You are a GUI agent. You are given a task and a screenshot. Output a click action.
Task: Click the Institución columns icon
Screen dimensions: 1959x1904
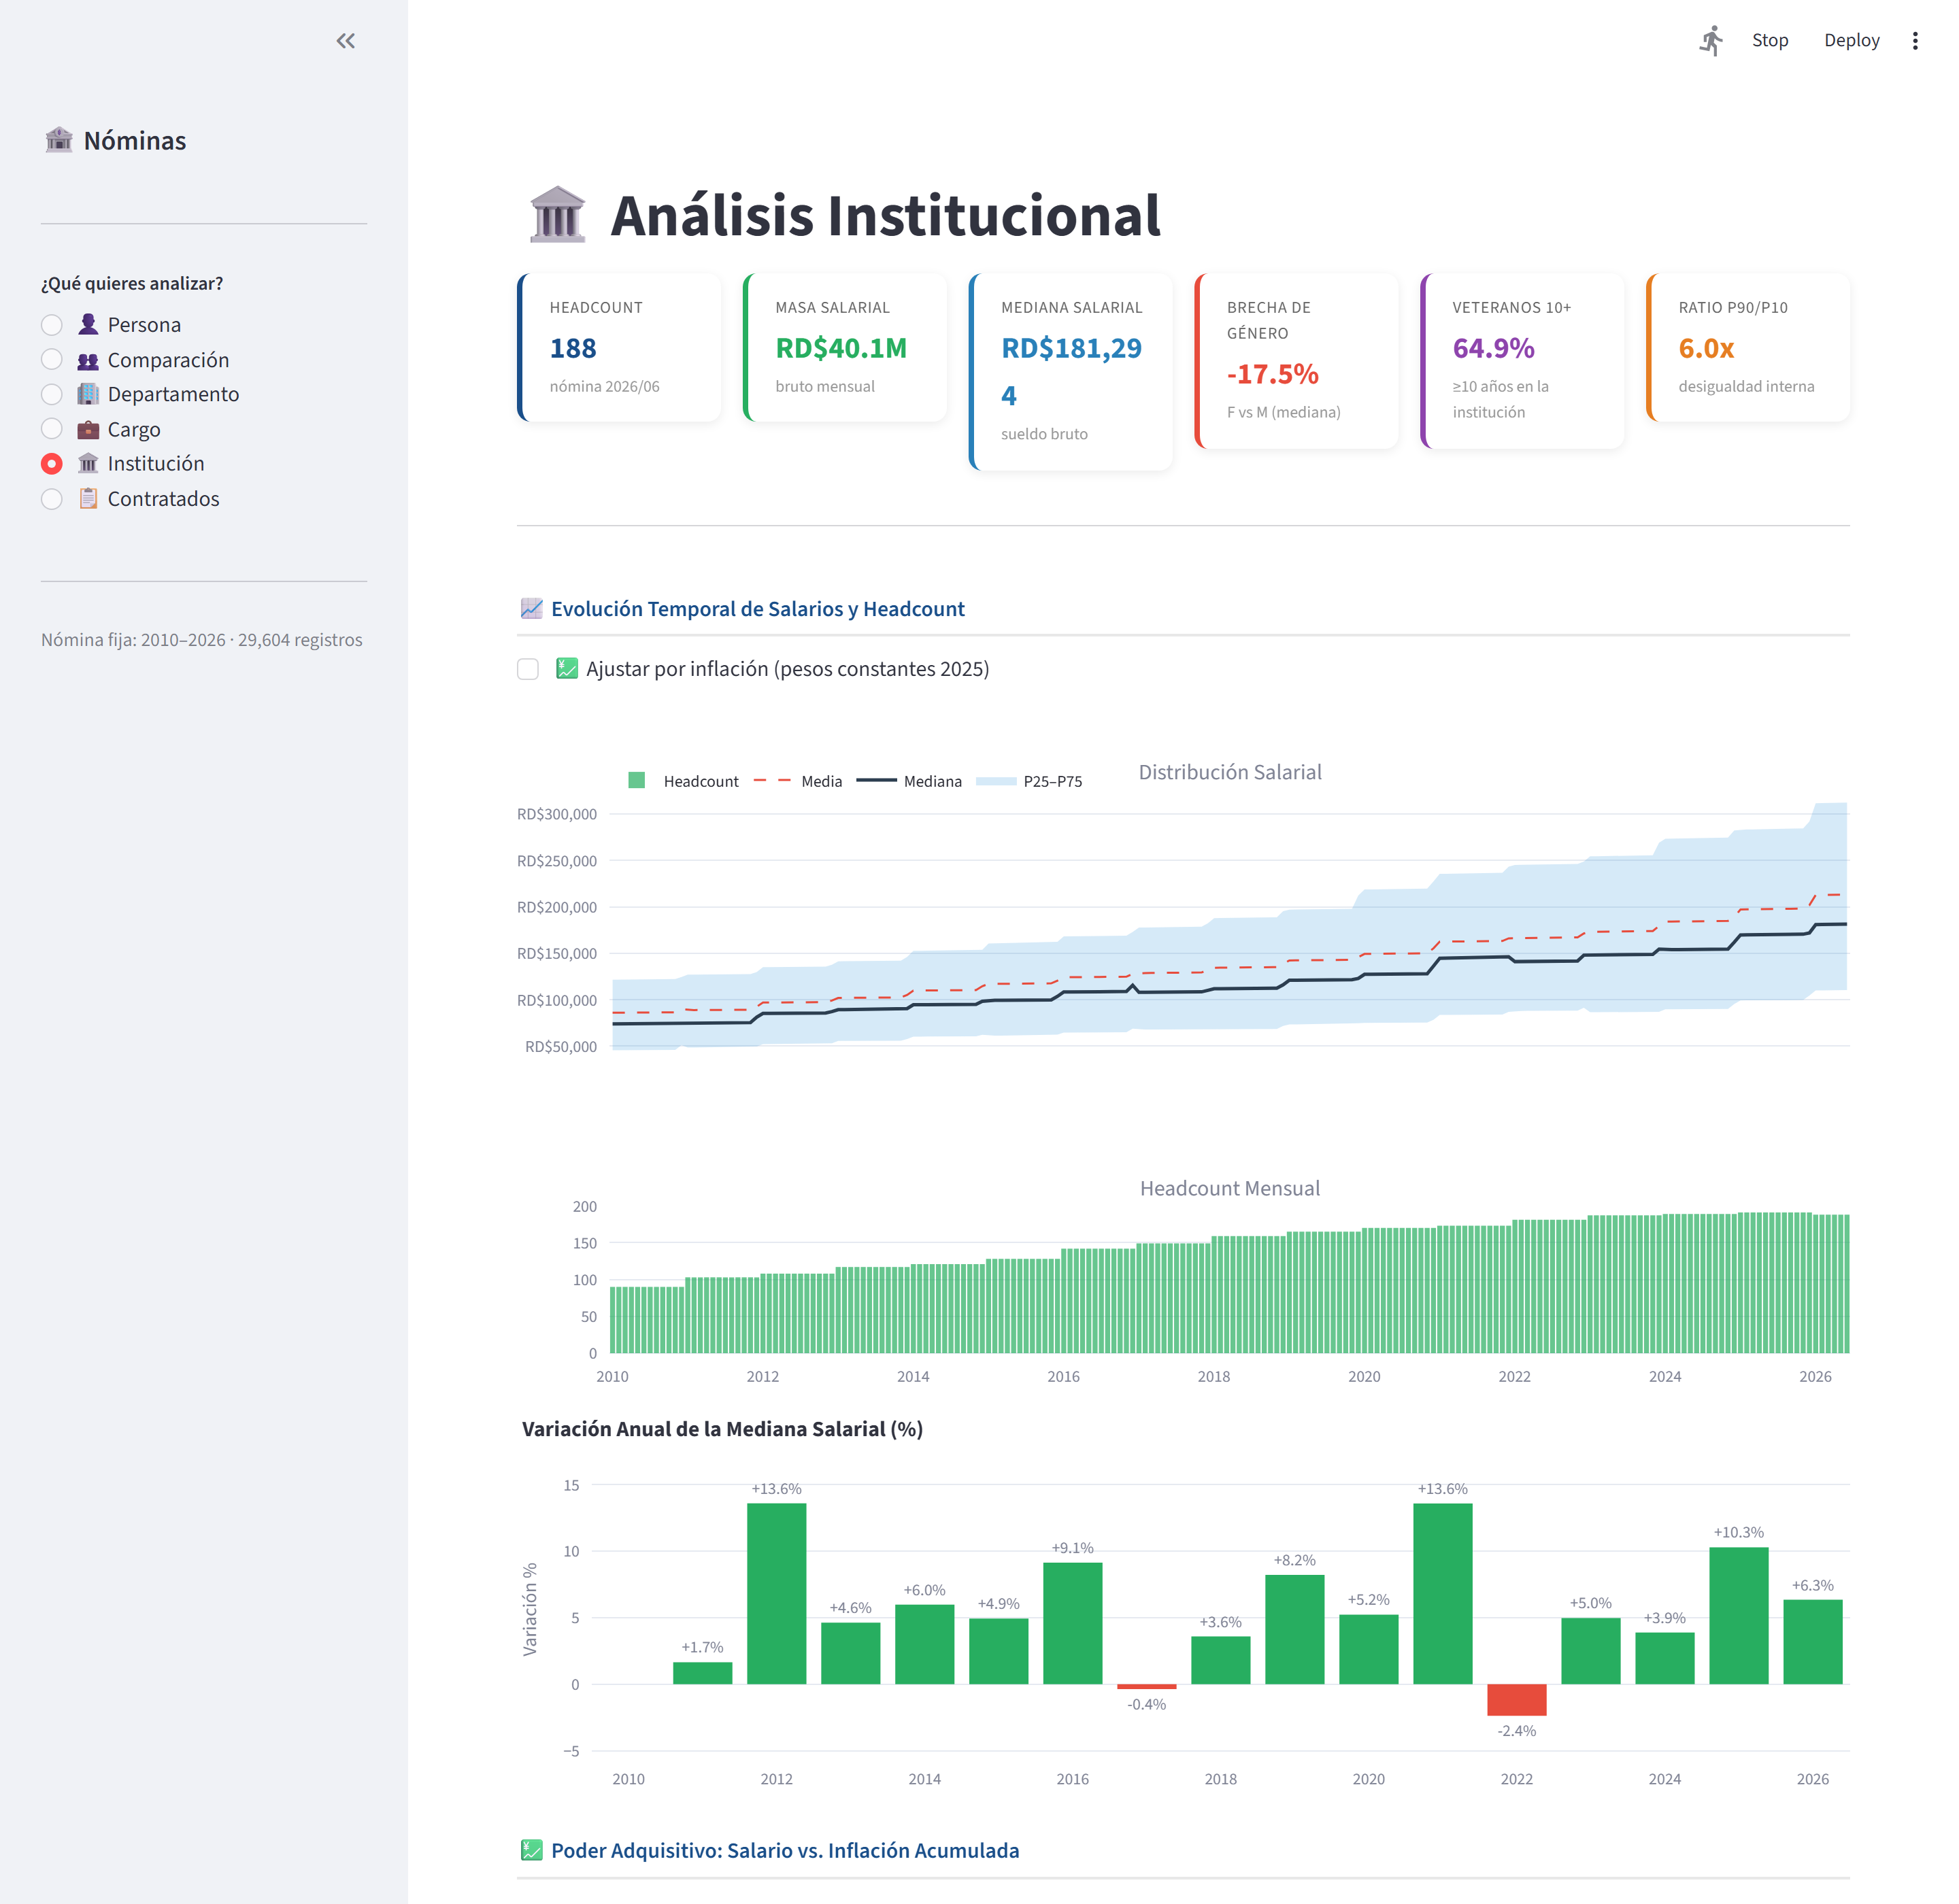pyautogui.click(x=88, y=463)
